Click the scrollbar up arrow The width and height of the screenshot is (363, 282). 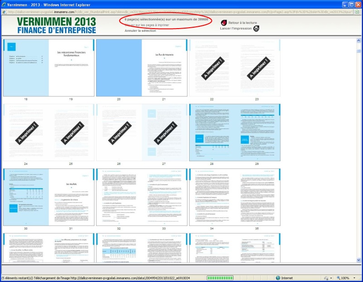[x=358, y=40]
